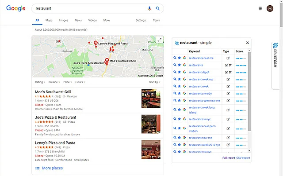Click Google icon for 'restaurants near penn station'
This screenshot has width=283, height=176.
pyautogui.click(x=184, y=128)
